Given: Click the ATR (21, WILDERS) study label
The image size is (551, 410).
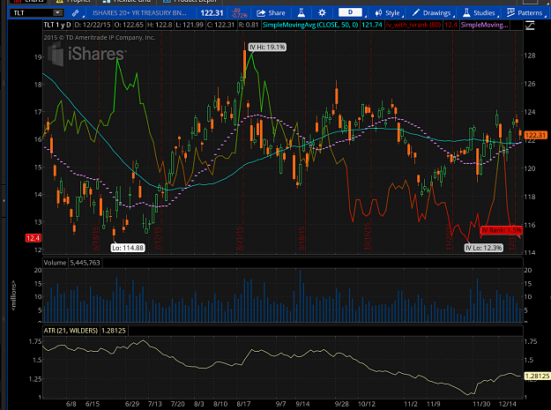Looking at the screenshot, I should tap(71, 331).
